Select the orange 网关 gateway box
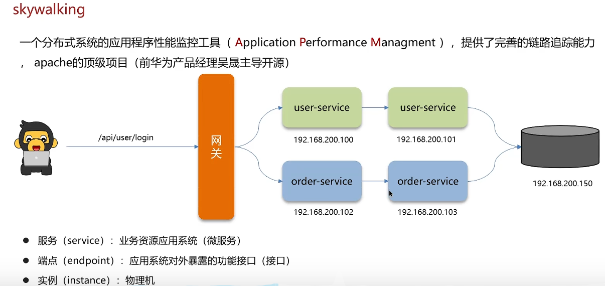The height and width of the screenshot is (286, 605). 216,147
